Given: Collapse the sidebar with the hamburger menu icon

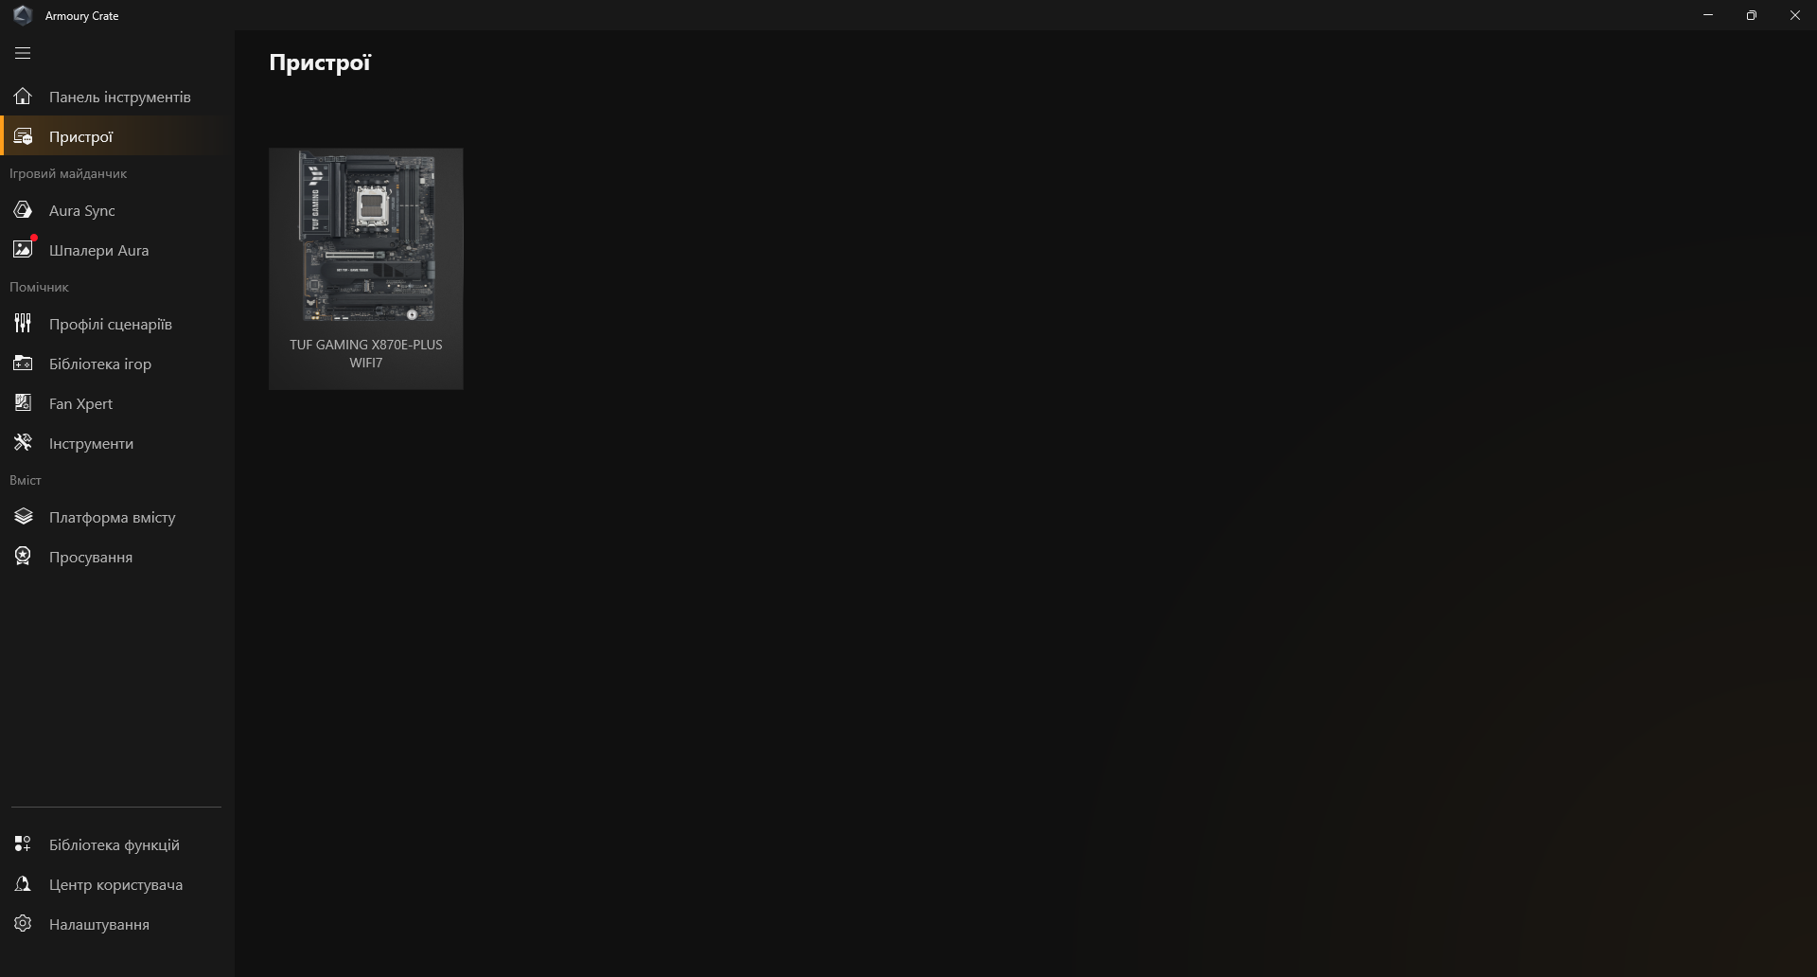Looking at the screenshot, I should pos(23,53).
